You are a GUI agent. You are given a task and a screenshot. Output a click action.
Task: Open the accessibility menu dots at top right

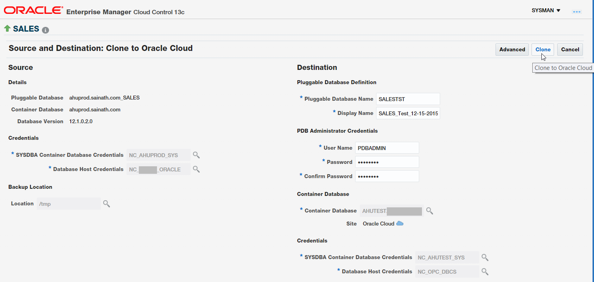577,12
